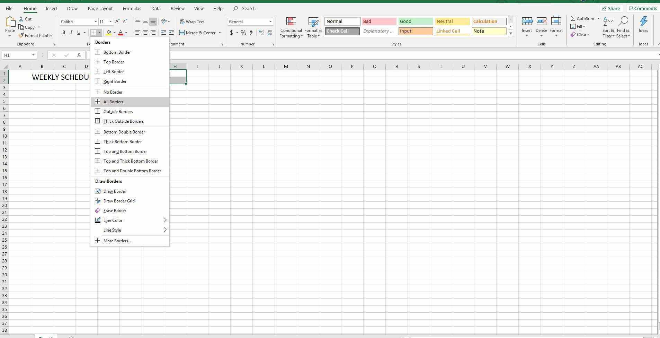Toggle Wrap Text
Screen dimensions: 660x338
pos(192,21)
